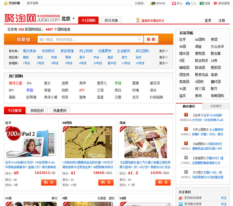This screenshot has width=233, height=206.
Task: Open the 蜜兰诺松塔 deal image
Action: click(146, 142)
